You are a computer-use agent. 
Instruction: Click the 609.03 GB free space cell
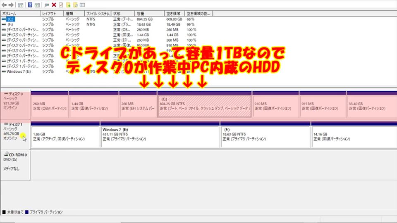click(174, 19)
